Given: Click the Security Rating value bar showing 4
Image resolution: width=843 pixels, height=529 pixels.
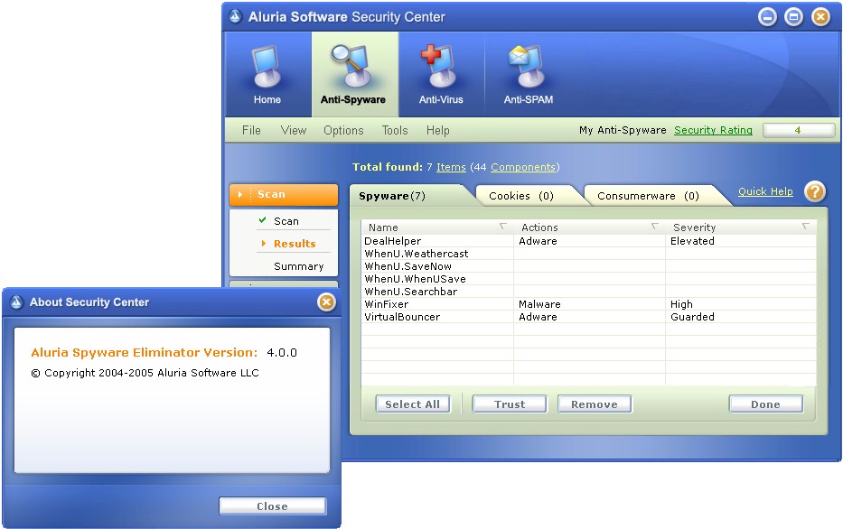Looking at the screenshot, I should click(x=799, y=131).
